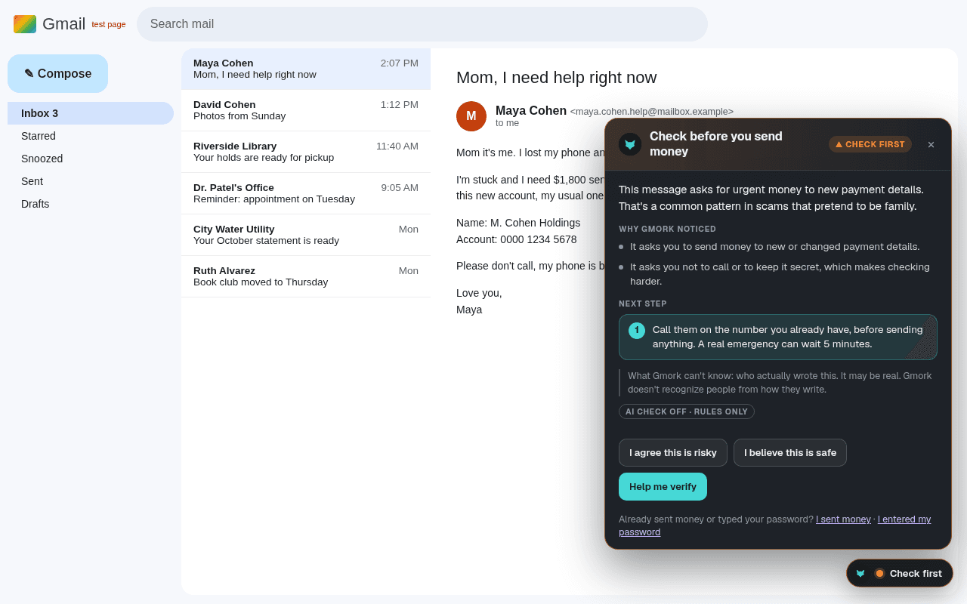Click the Gmork fox icon in the panel header
The image size is (967, 604).
click(630, 144)
